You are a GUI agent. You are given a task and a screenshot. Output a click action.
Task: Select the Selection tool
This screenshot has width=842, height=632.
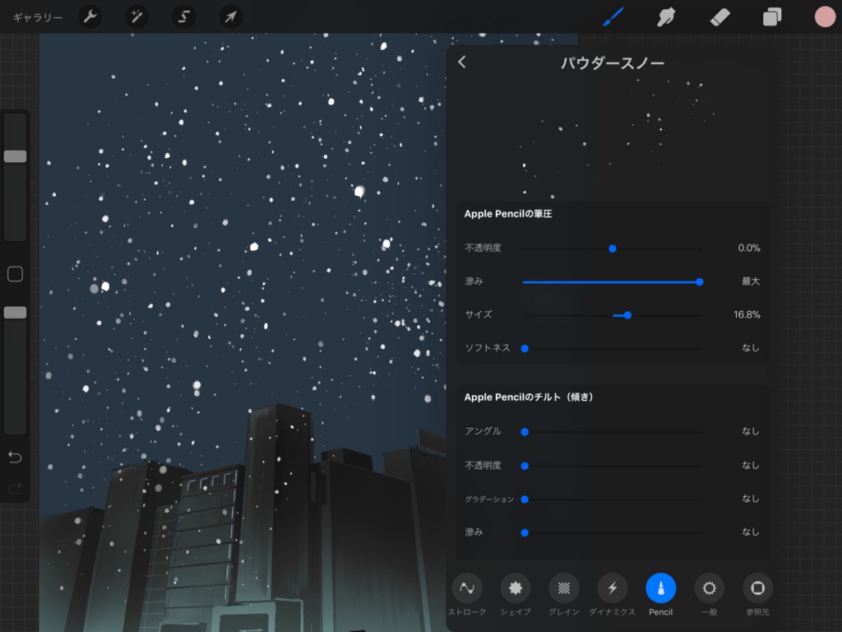click(x=183, y=16)
